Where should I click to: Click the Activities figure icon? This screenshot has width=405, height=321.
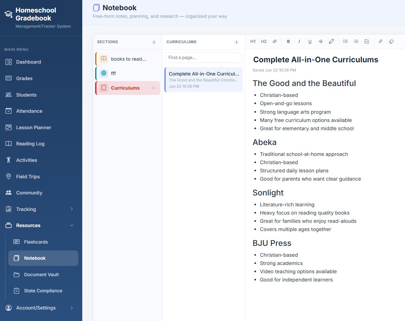(9, 160)
